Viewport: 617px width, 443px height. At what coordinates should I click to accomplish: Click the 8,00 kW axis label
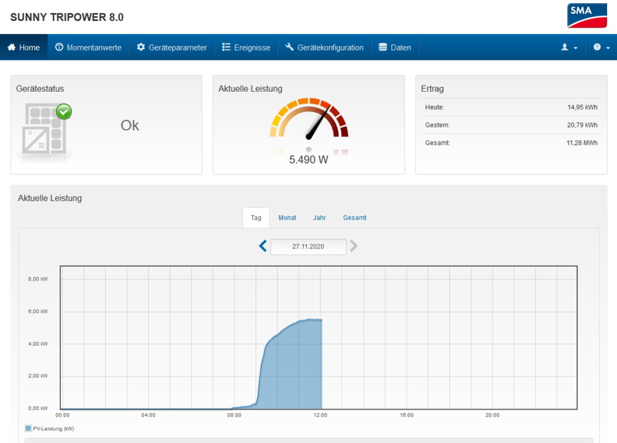[x=38, y=279]
